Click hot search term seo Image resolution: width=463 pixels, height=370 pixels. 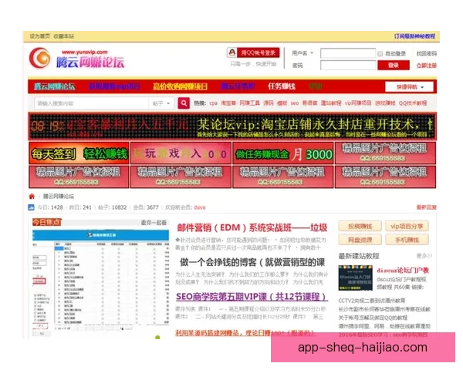[x=295, y=103]
